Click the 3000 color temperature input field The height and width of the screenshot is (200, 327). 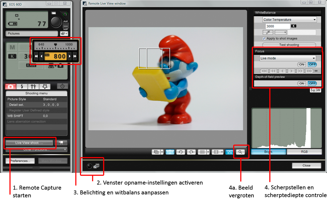[x=278, y=26]
